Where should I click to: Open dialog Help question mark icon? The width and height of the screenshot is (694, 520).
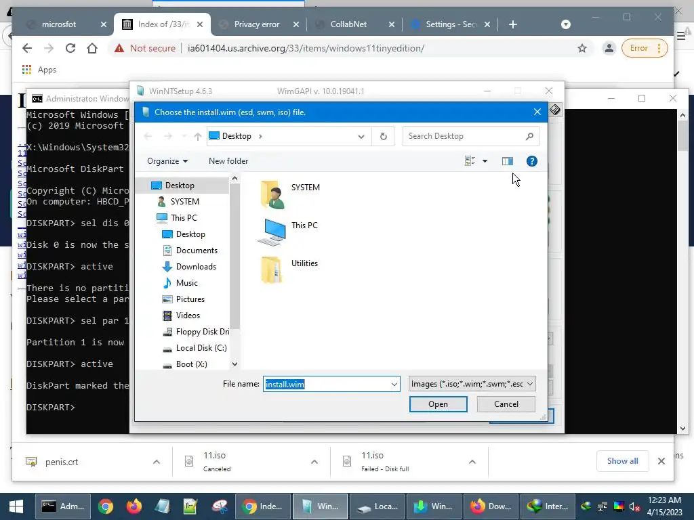click(532, 161)
